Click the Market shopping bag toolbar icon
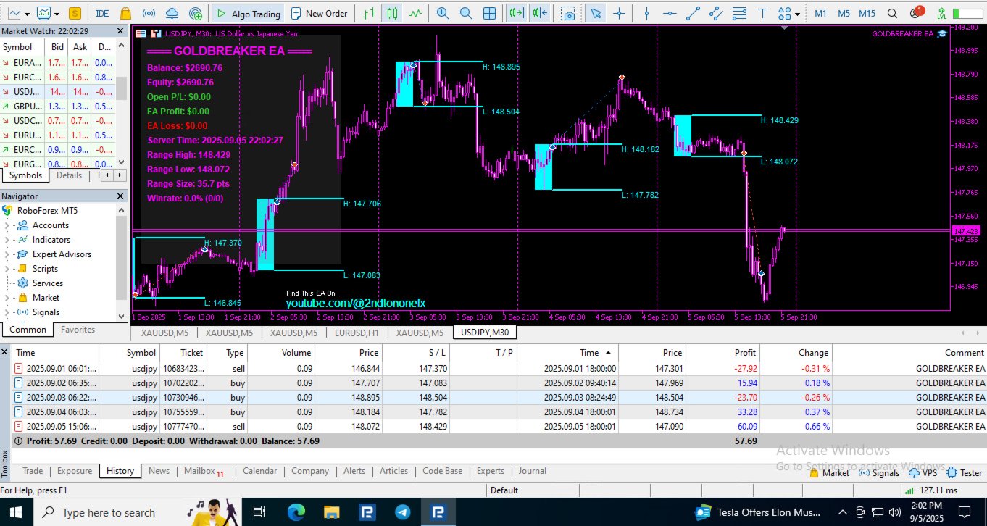This screenshot has width=987, height=526. coord(125,13)
